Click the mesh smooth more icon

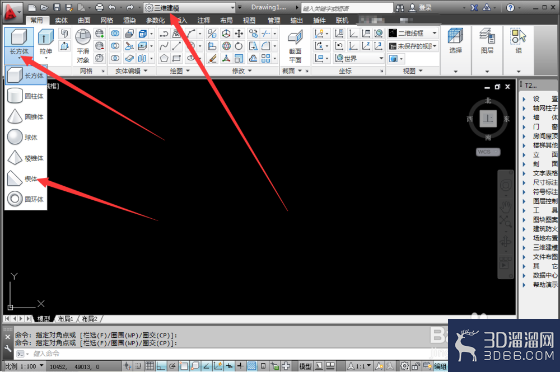100,34
